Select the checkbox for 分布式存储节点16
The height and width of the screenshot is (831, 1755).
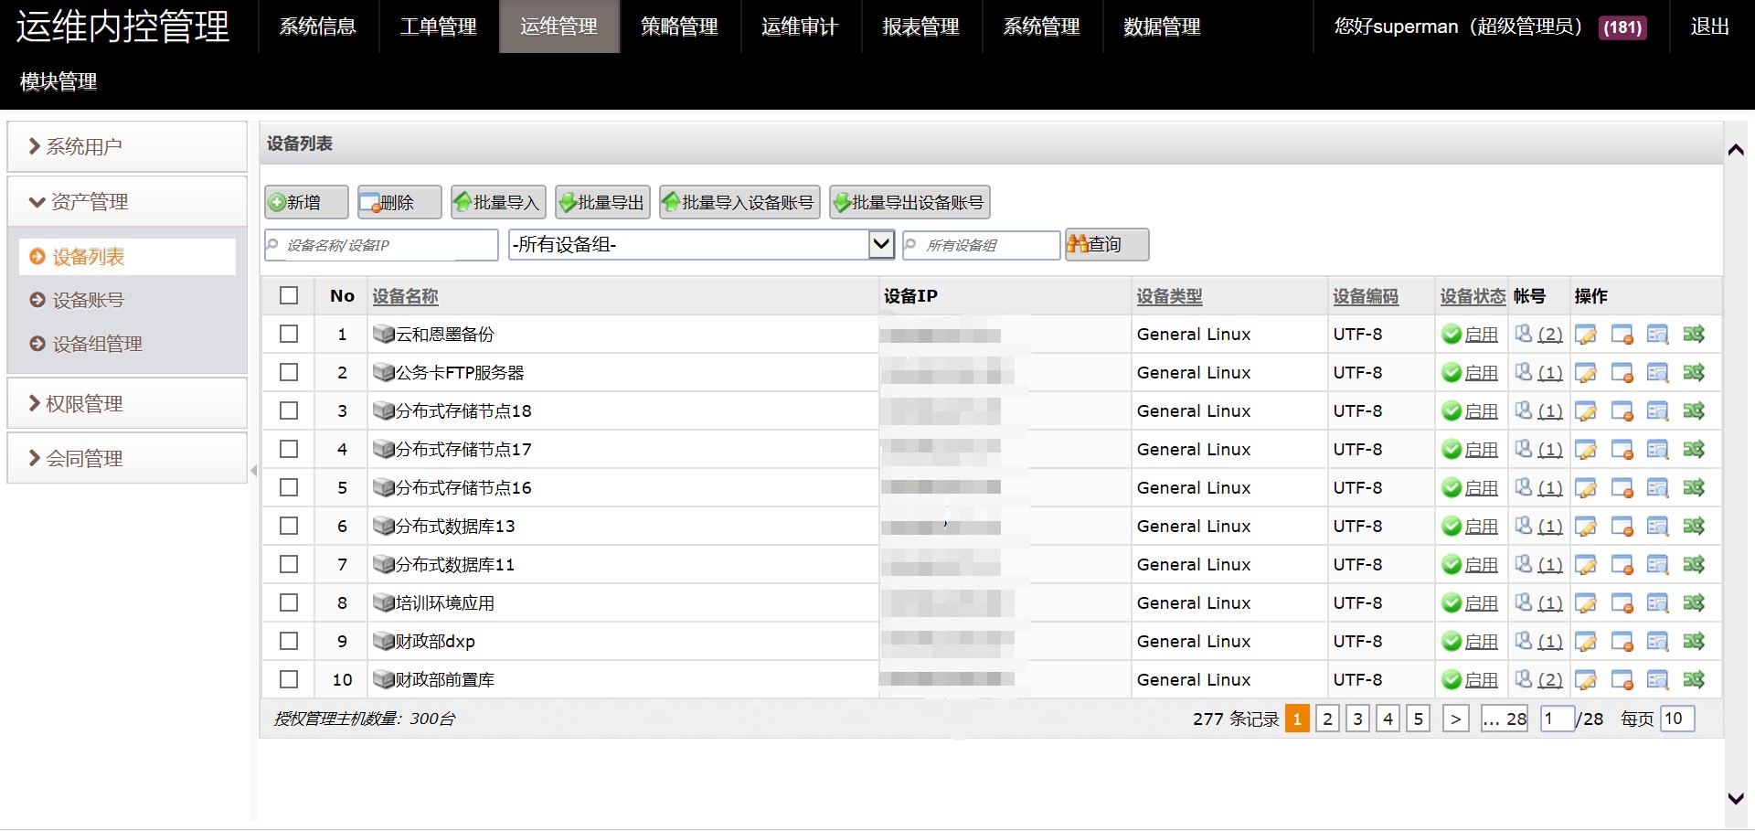click(289, 487)
